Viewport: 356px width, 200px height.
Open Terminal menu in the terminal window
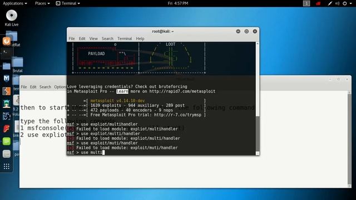pos(125,38)
